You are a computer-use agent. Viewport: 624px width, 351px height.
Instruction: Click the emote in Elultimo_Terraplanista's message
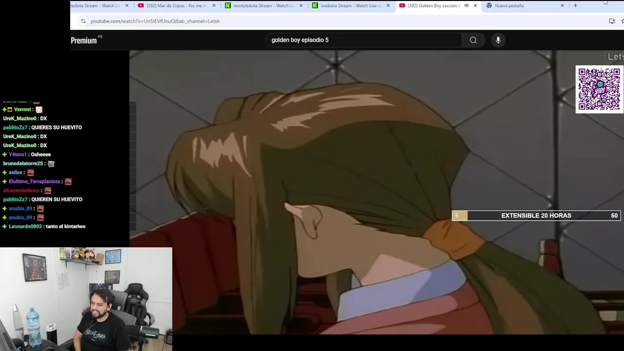point(68,181)
